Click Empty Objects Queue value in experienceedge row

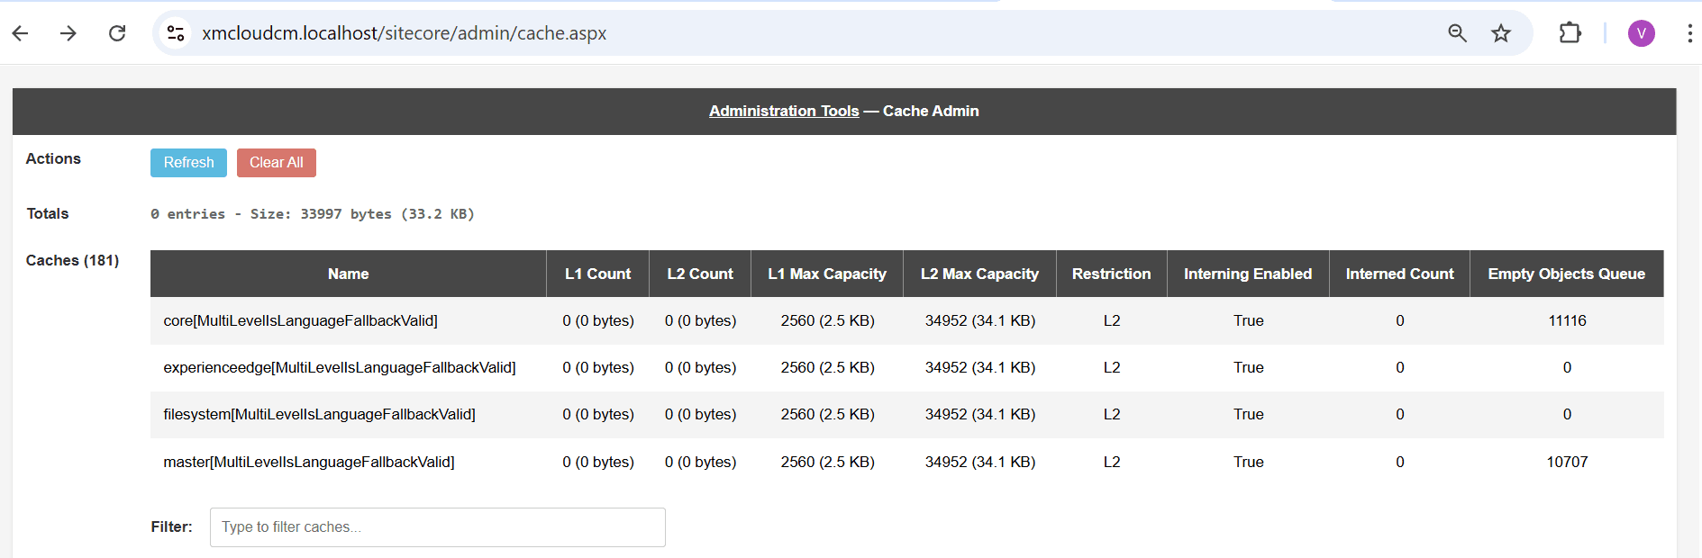pyautogui.click(x=1567, y=367)
